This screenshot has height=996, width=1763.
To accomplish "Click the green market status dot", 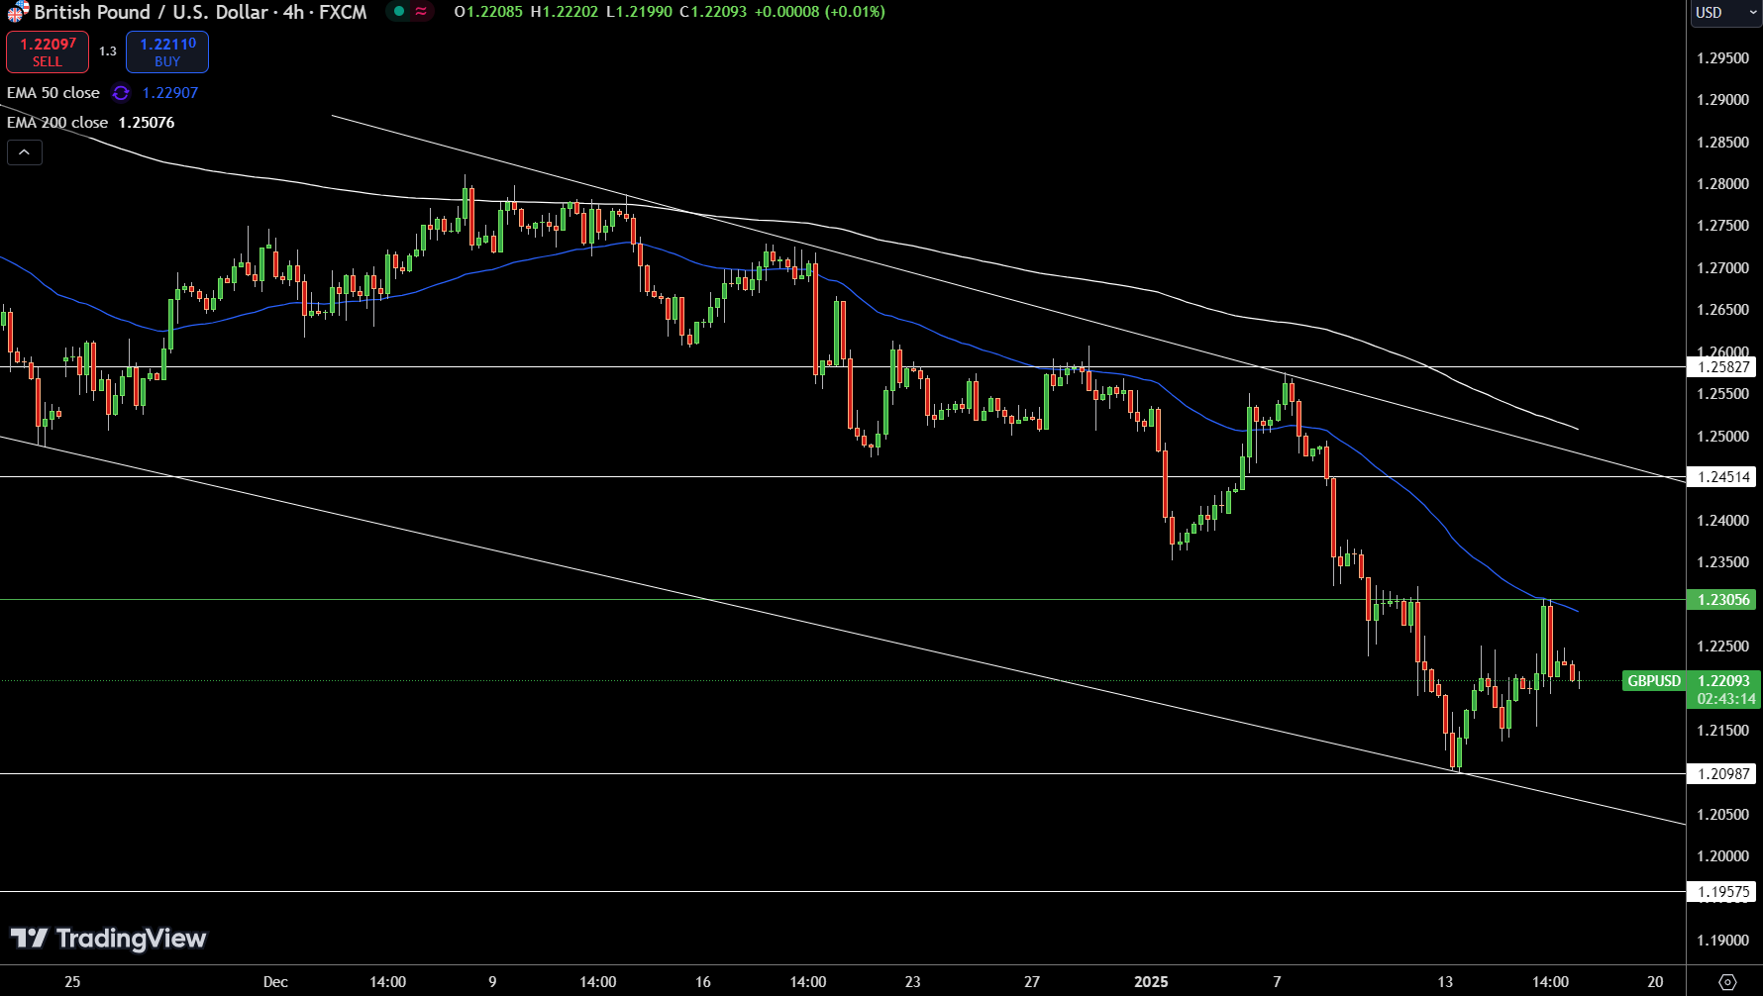I will point(398,12).
